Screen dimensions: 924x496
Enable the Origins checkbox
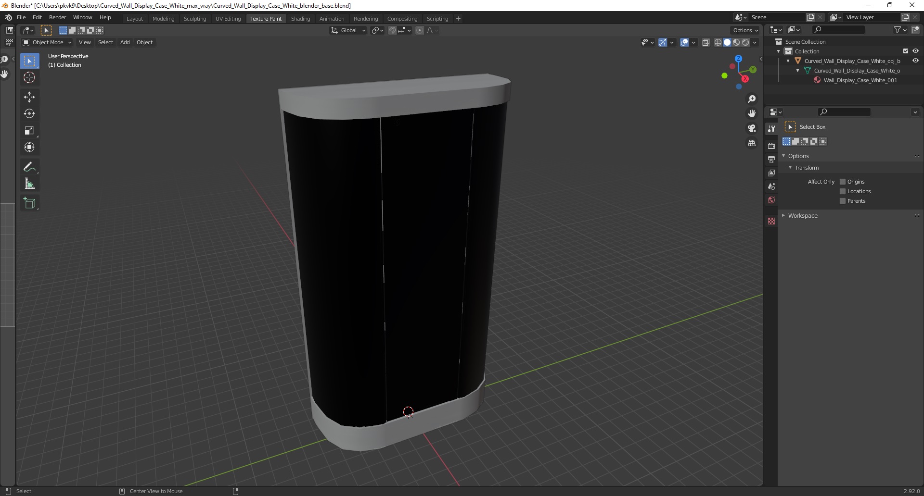tap(843, 182)
